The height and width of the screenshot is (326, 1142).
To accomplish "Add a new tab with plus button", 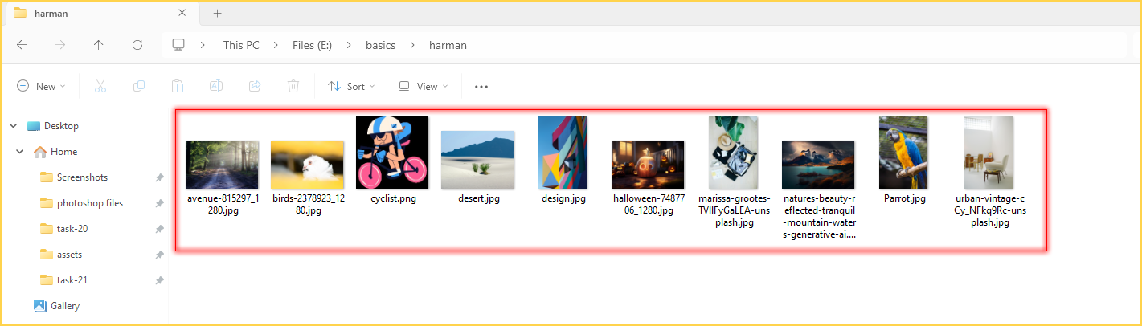I will pyautogui.click(x=217, y=13).
